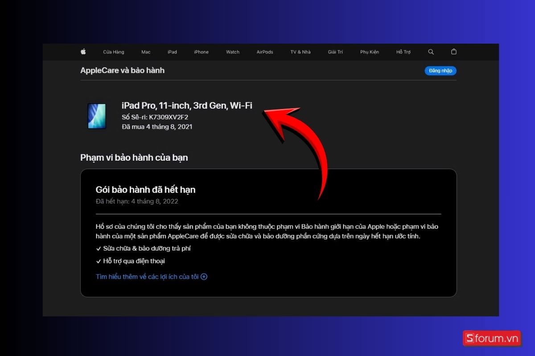This screenshot has height=356, width=535.
Task: Open the Hỗ Trợ dropdown menu
Action: coord(403,52)
